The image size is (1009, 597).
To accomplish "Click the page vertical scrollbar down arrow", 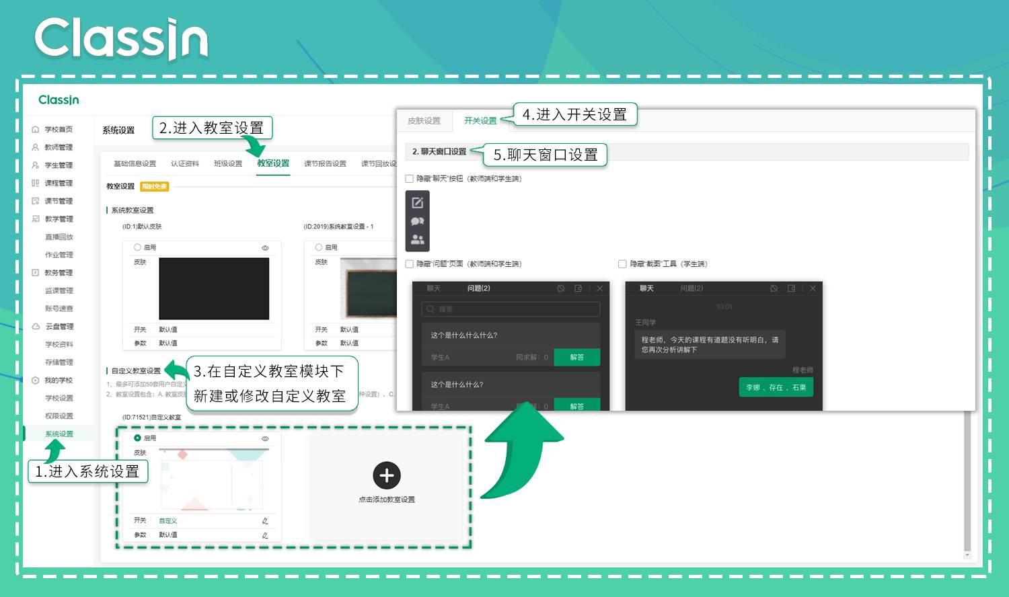I will pyautogui.click(x=967, y=555).
